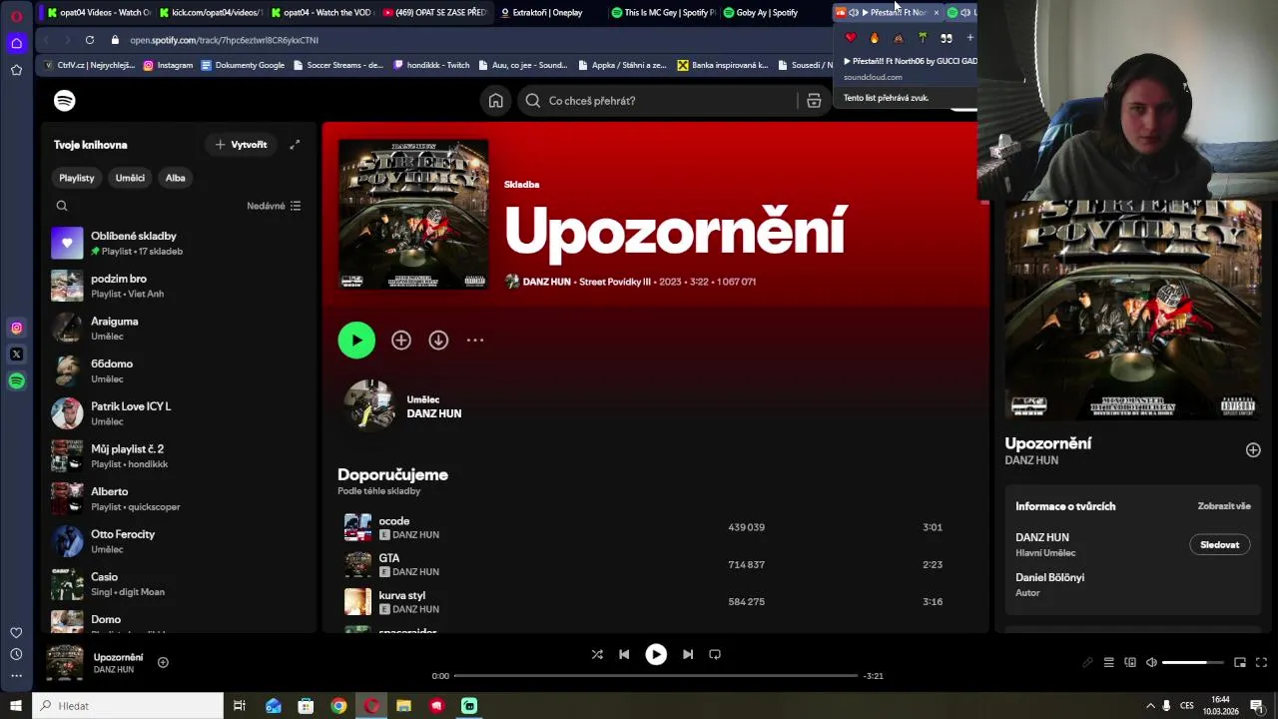Filter the library by Playlisty
The width and height of the screenshot is (1278, 719).
(x=77, y=178)
